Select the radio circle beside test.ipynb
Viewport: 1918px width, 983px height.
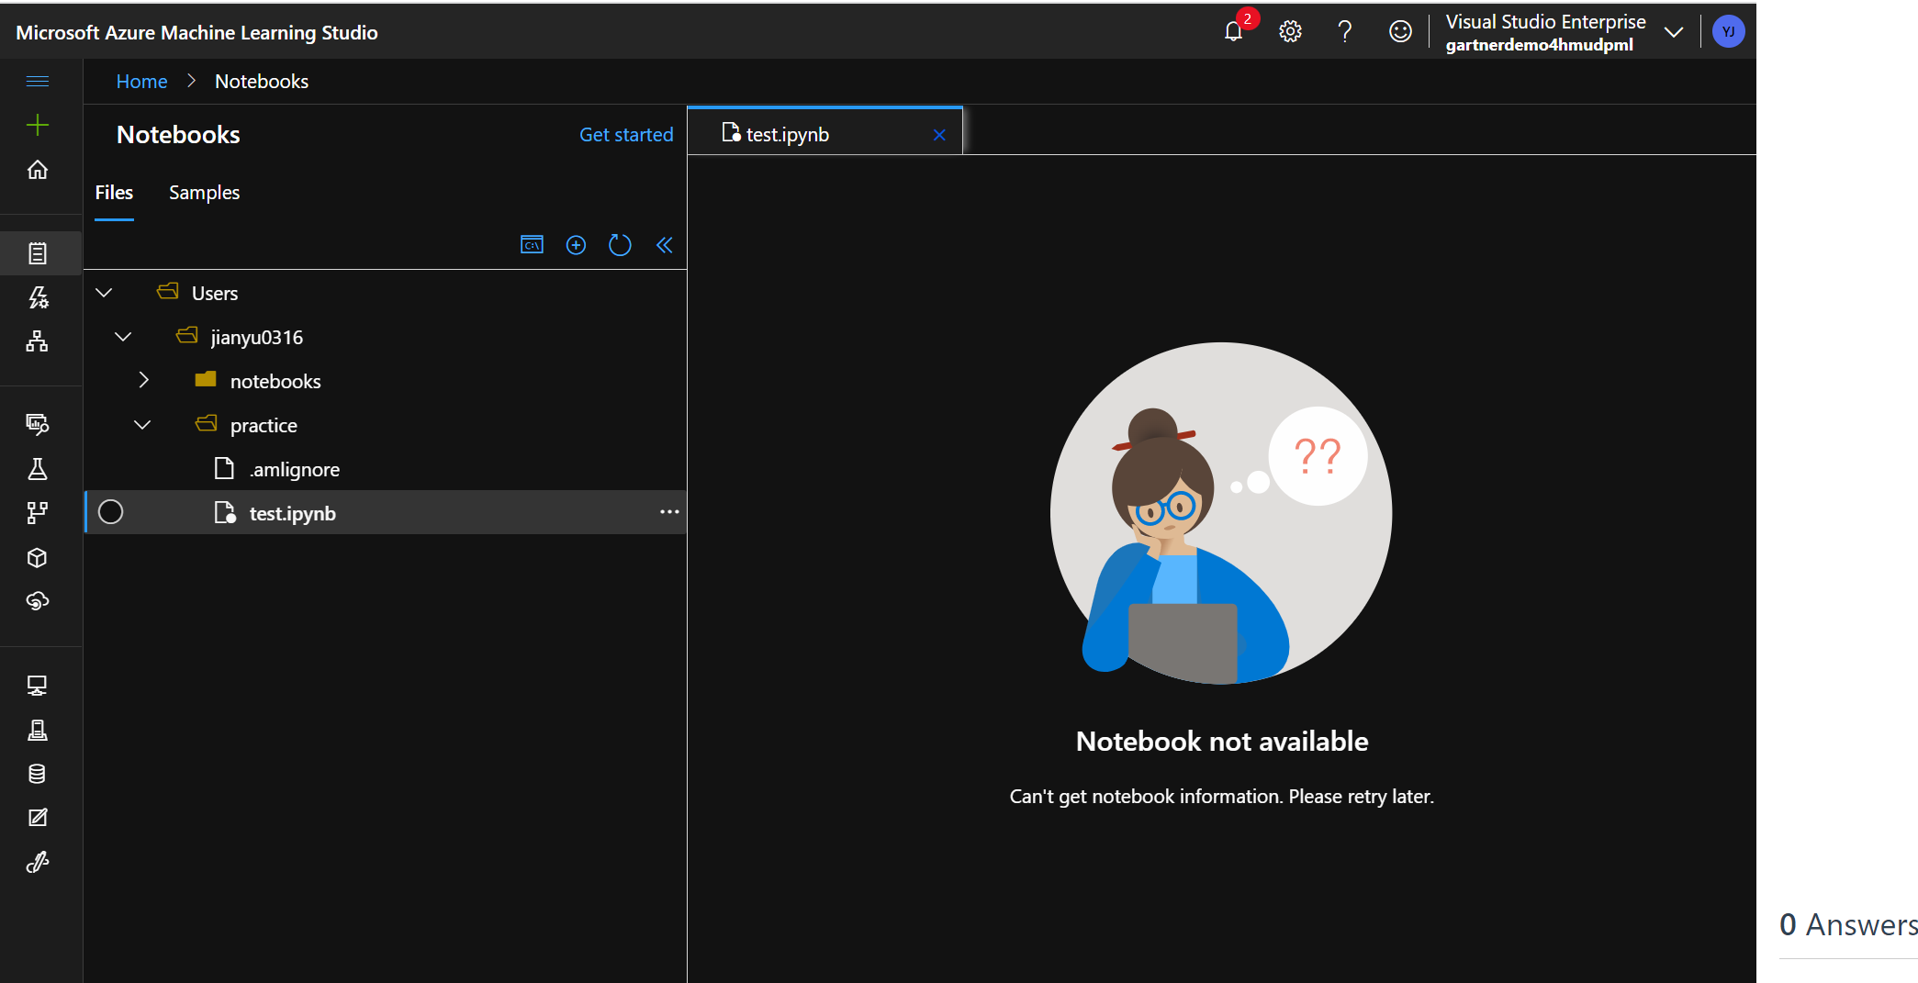111,512
